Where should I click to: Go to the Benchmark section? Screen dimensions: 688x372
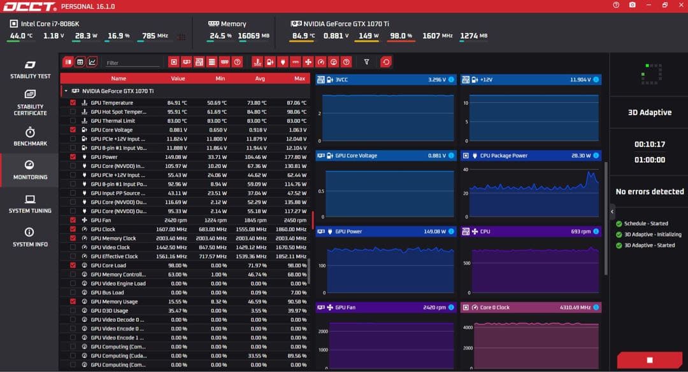point(30,137)
